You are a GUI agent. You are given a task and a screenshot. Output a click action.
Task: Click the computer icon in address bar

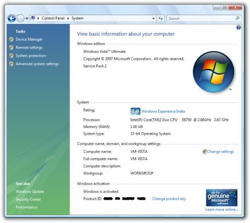[33, 18]
